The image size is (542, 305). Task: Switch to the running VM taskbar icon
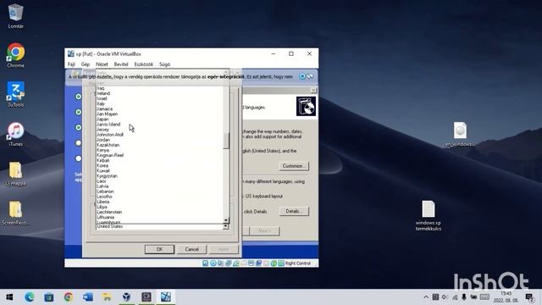click(x=166, y=297)
